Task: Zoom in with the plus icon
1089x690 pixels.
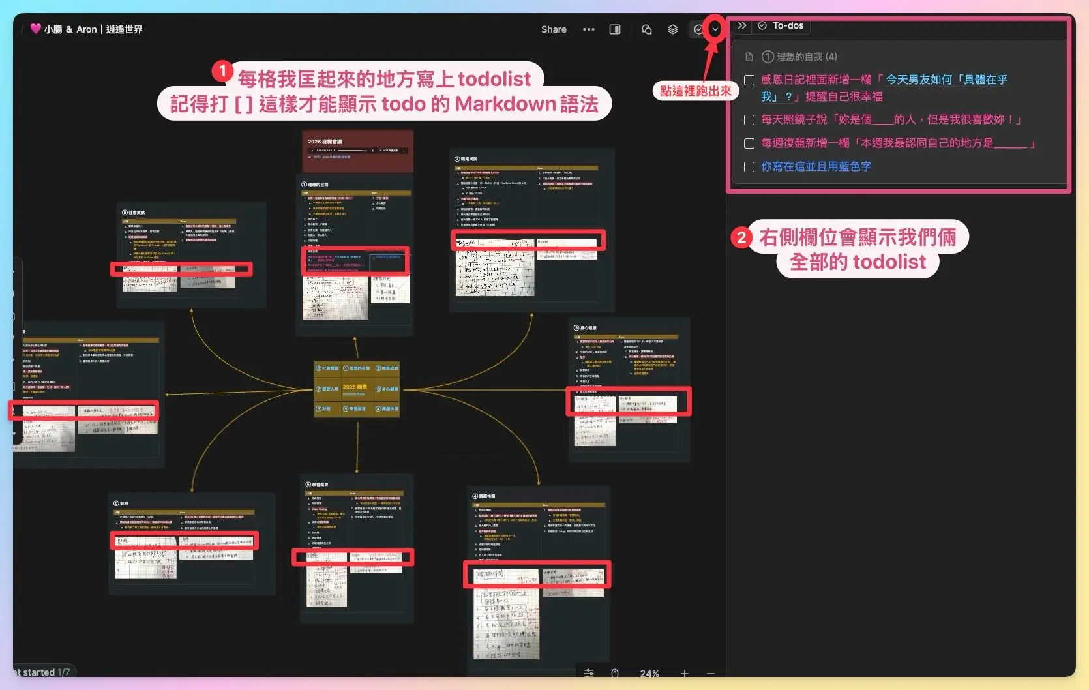Action: 683,674
